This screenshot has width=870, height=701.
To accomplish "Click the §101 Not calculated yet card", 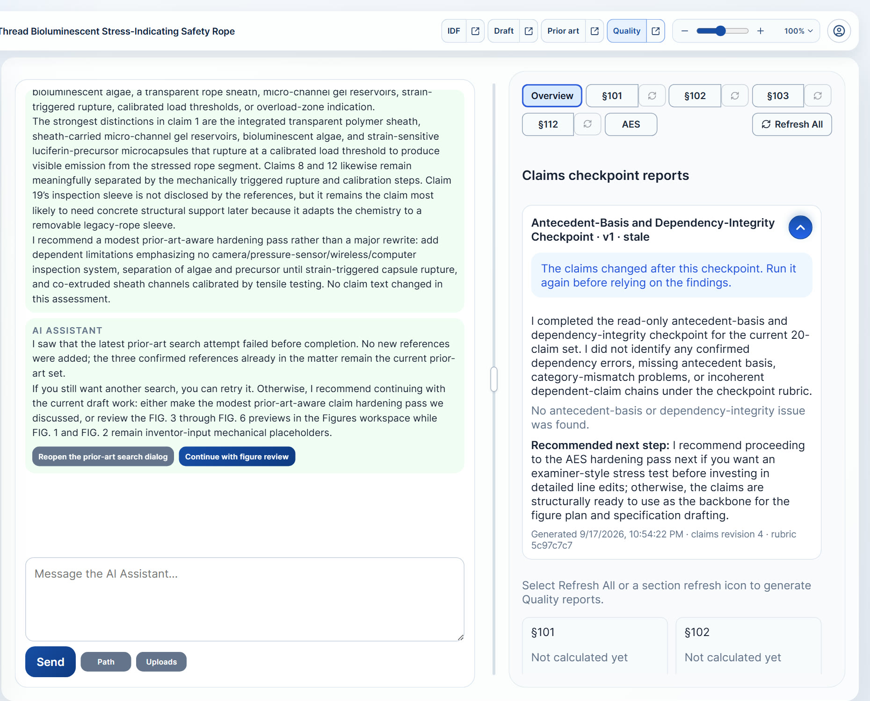I will pyautogui.click(x=594, y=646).
